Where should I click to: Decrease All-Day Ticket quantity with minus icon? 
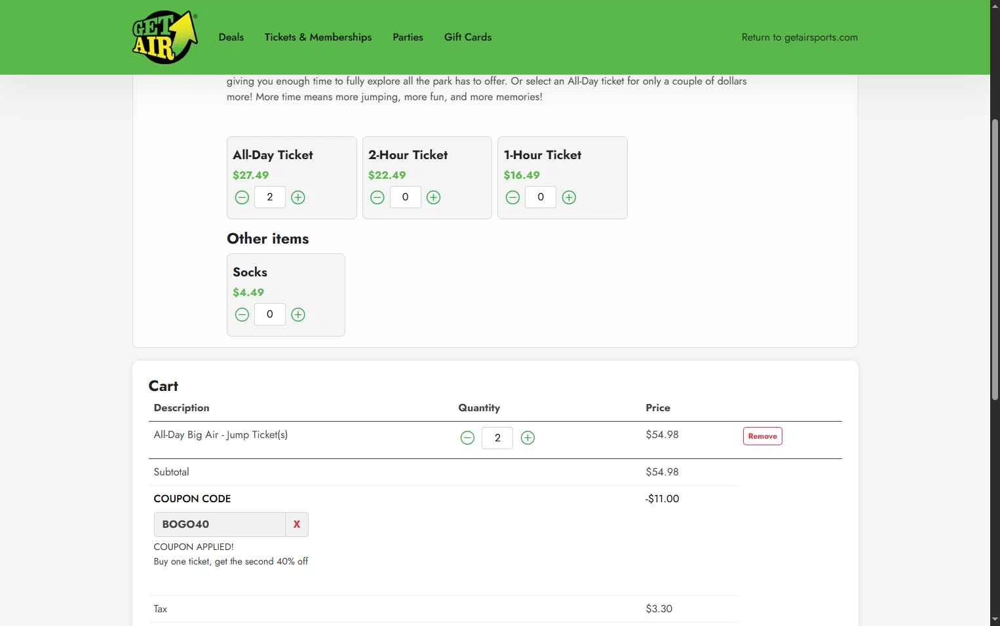click(x=242, y=197)
